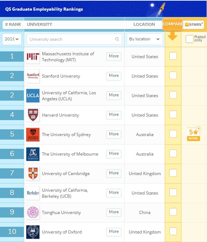This screenshot has height=242, width=207.
Task: Check compare box for UC Berkeley
Action: 173,192
